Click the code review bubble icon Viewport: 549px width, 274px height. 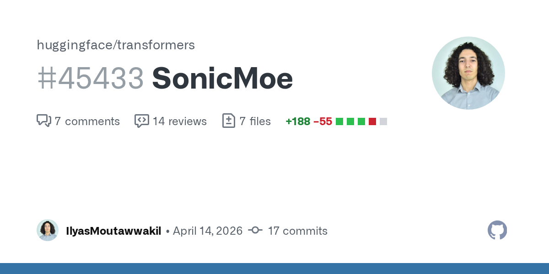point(142,121)
